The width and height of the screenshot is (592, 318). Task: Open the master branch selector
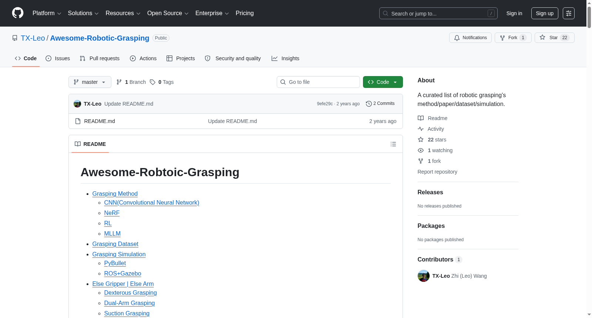[90, 82]
